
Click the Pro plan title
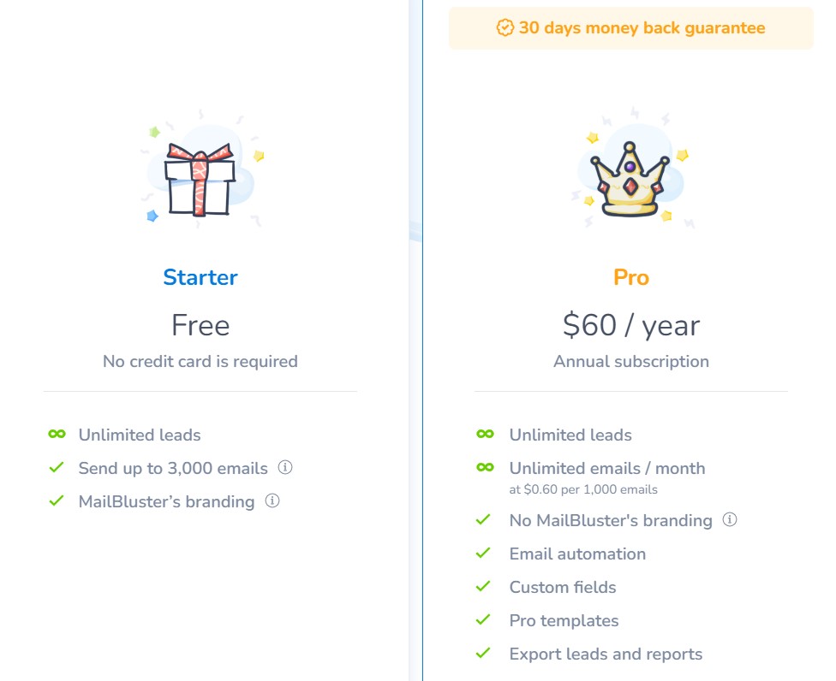[631, 277]
